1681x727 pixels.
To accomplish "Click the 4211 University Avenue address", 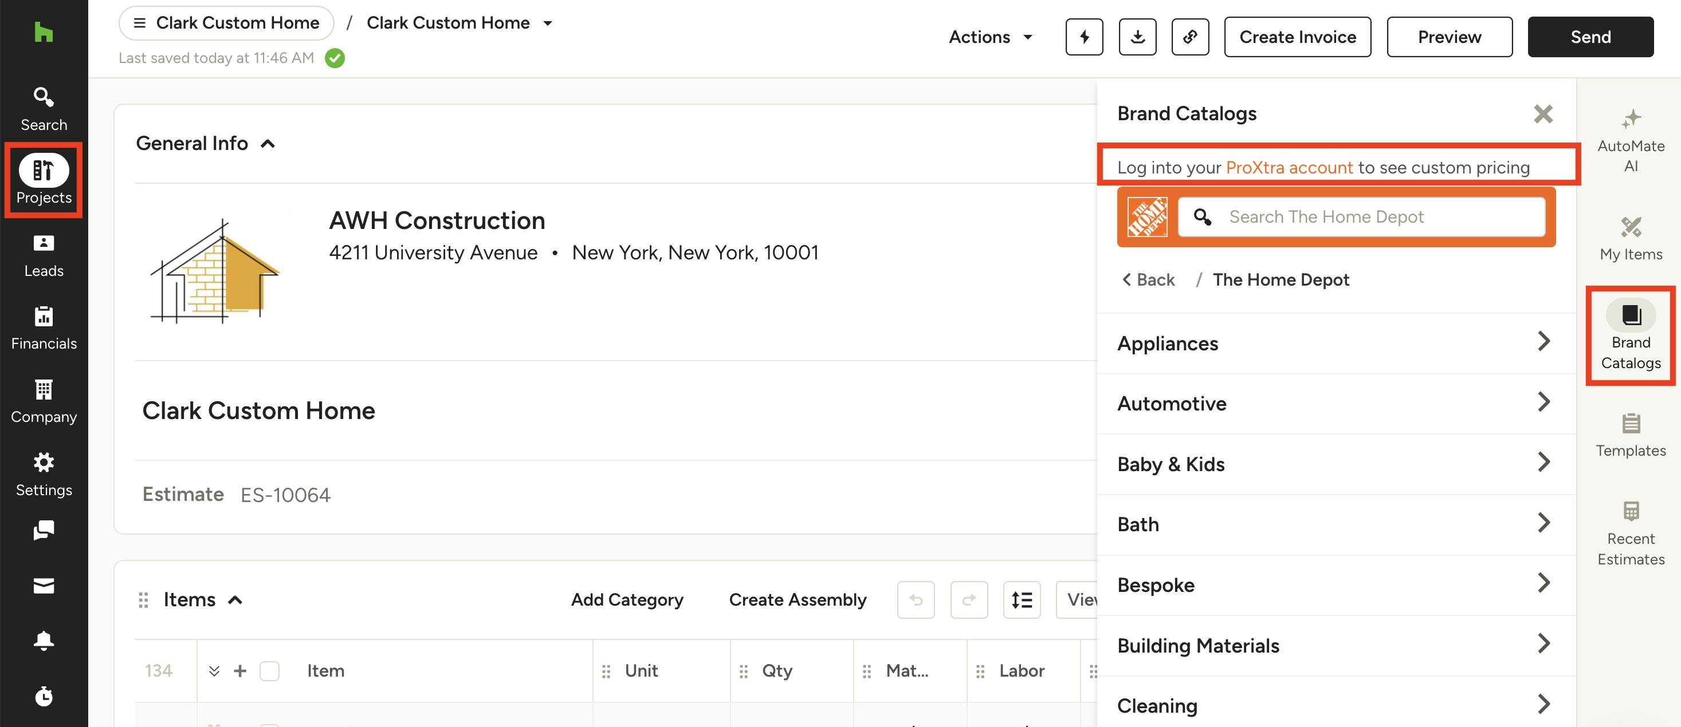I will [433, 252].
